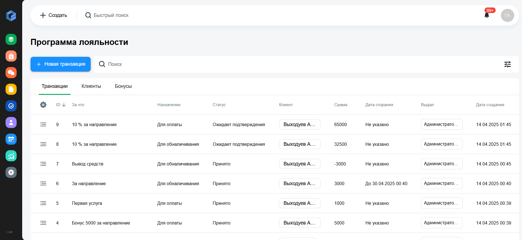Open Администратор issuer in row 5
Screen dimensions: 522x240
[442, 203]
